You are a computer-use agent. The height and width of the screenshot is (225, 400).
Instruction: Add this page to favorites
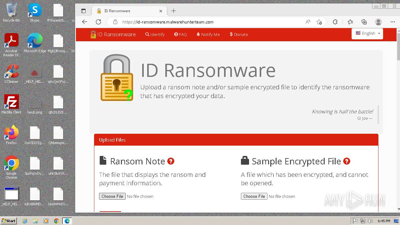tap(319, 22)
